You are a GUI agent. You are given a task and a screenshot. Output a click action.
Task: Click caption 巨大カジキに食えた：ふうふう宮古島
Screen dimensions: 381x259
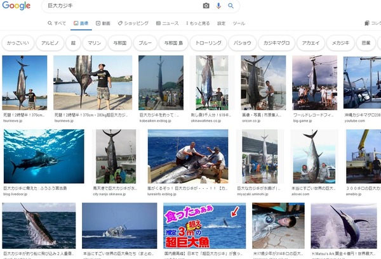[x=35, y=188]
